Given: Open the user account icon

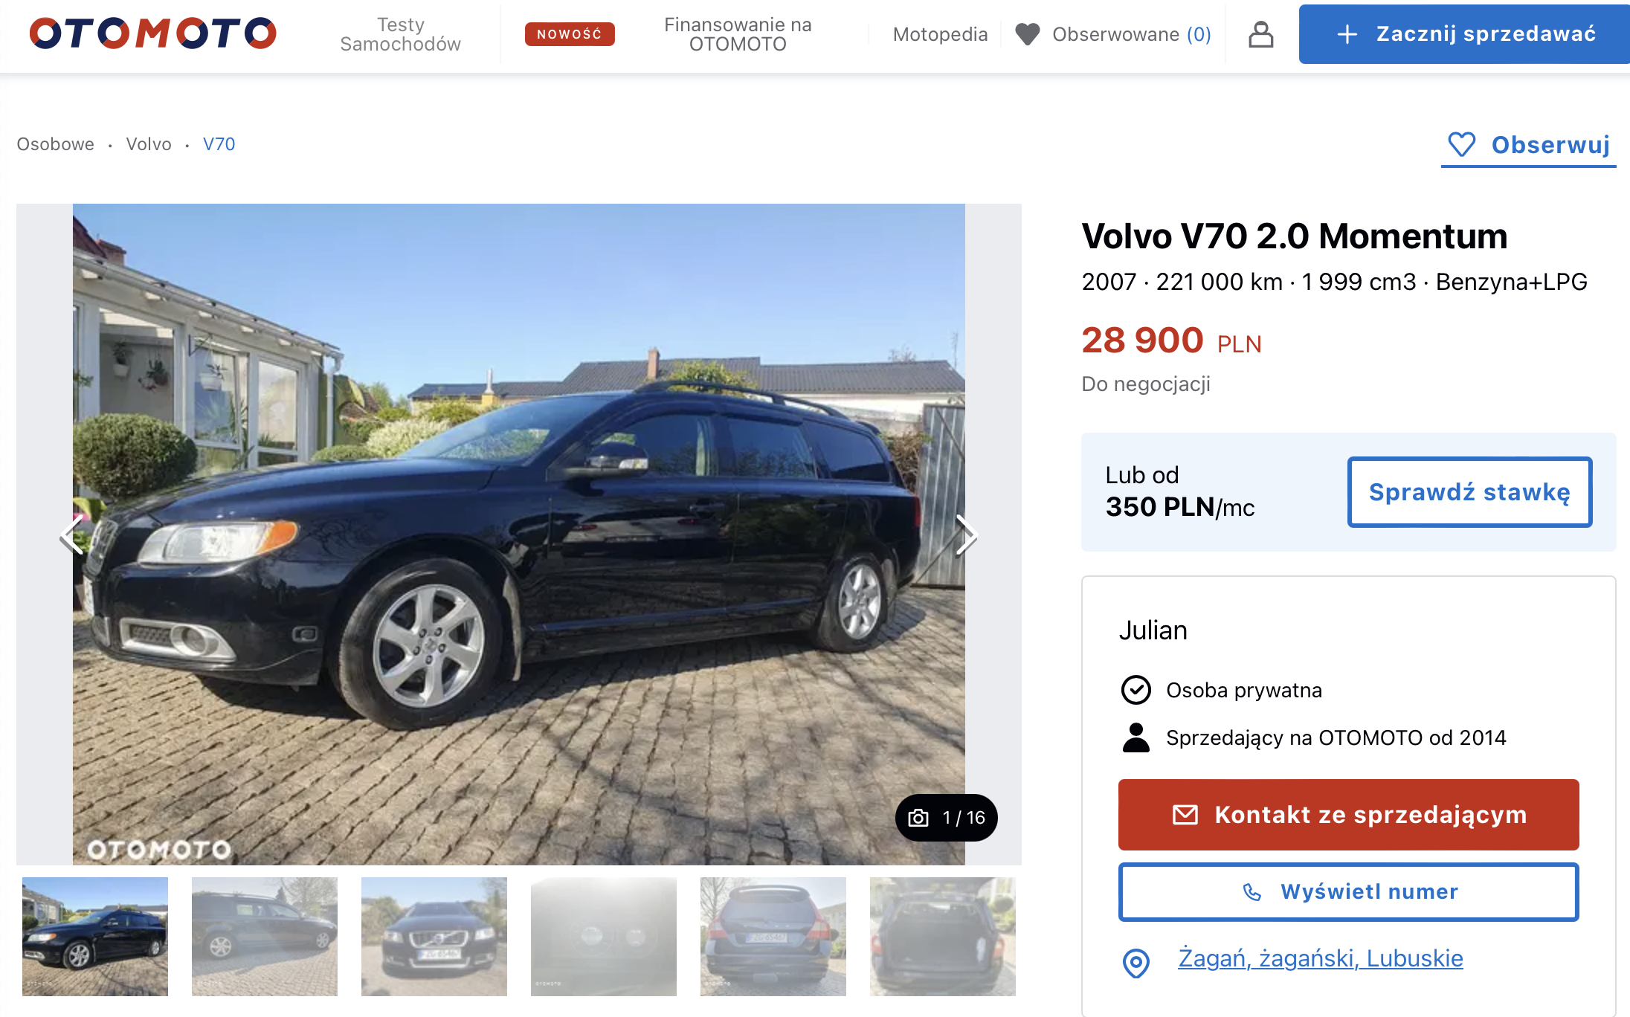Looking at the screenshot, I should pyautogui.click(x=1260, y=34).
